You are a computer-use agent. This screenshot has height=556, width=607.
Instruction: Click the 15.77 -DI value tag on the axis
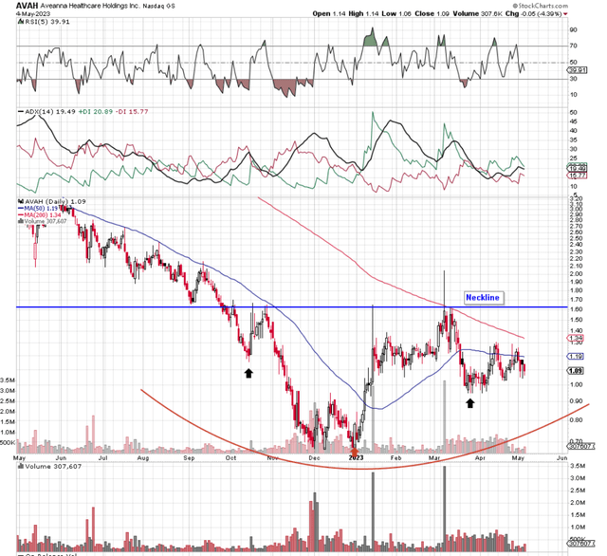point(577,176)
